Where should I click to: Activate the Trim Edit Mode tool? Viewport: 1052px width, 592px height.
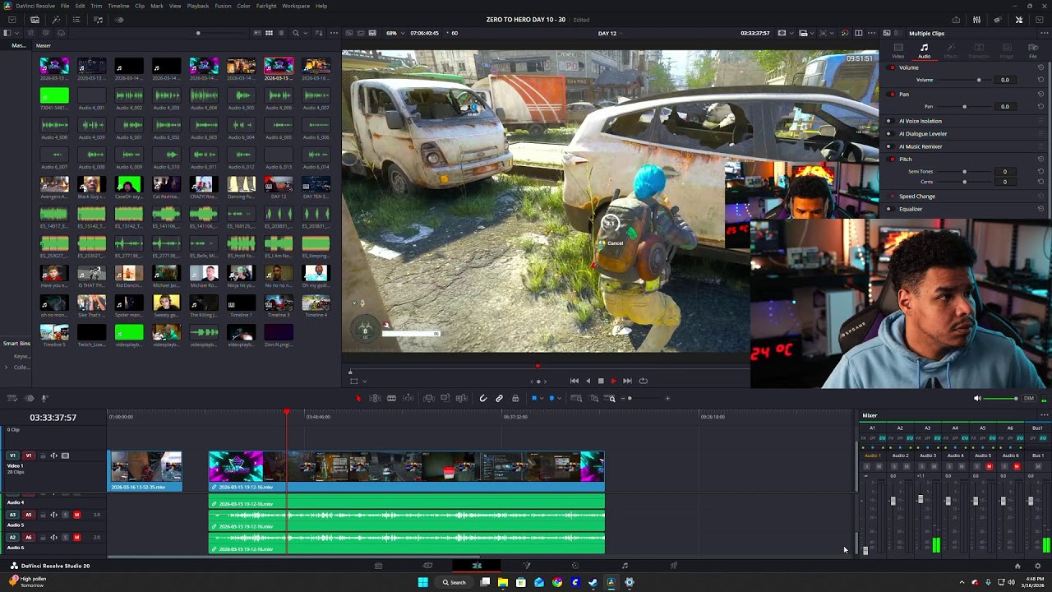tap(375, 399)
